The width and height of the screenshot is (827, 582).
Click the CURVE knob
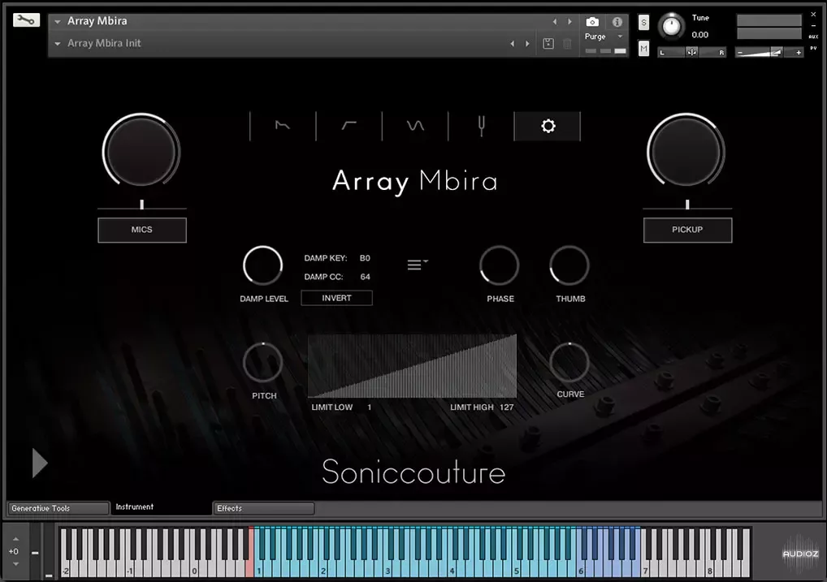coord(569,362)
